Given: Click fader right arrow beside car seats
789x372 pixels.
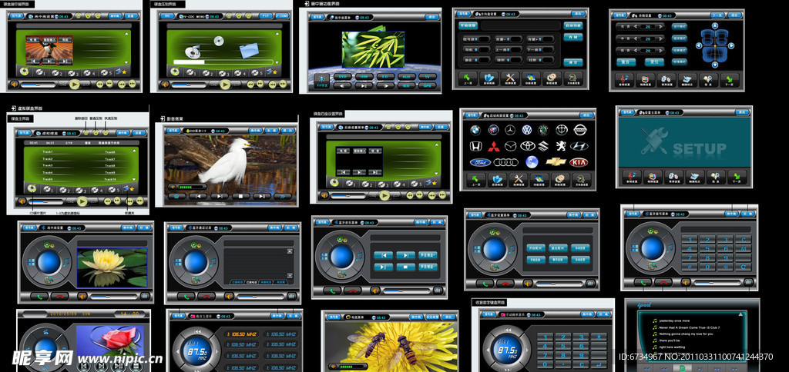Looking at the screenshot, I should 731,45.
